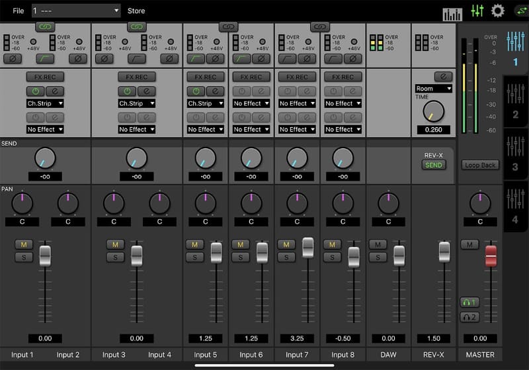Toggle the REV-X SEND button
The width and height of the screenshot is (529, 370).
[434, 165]
